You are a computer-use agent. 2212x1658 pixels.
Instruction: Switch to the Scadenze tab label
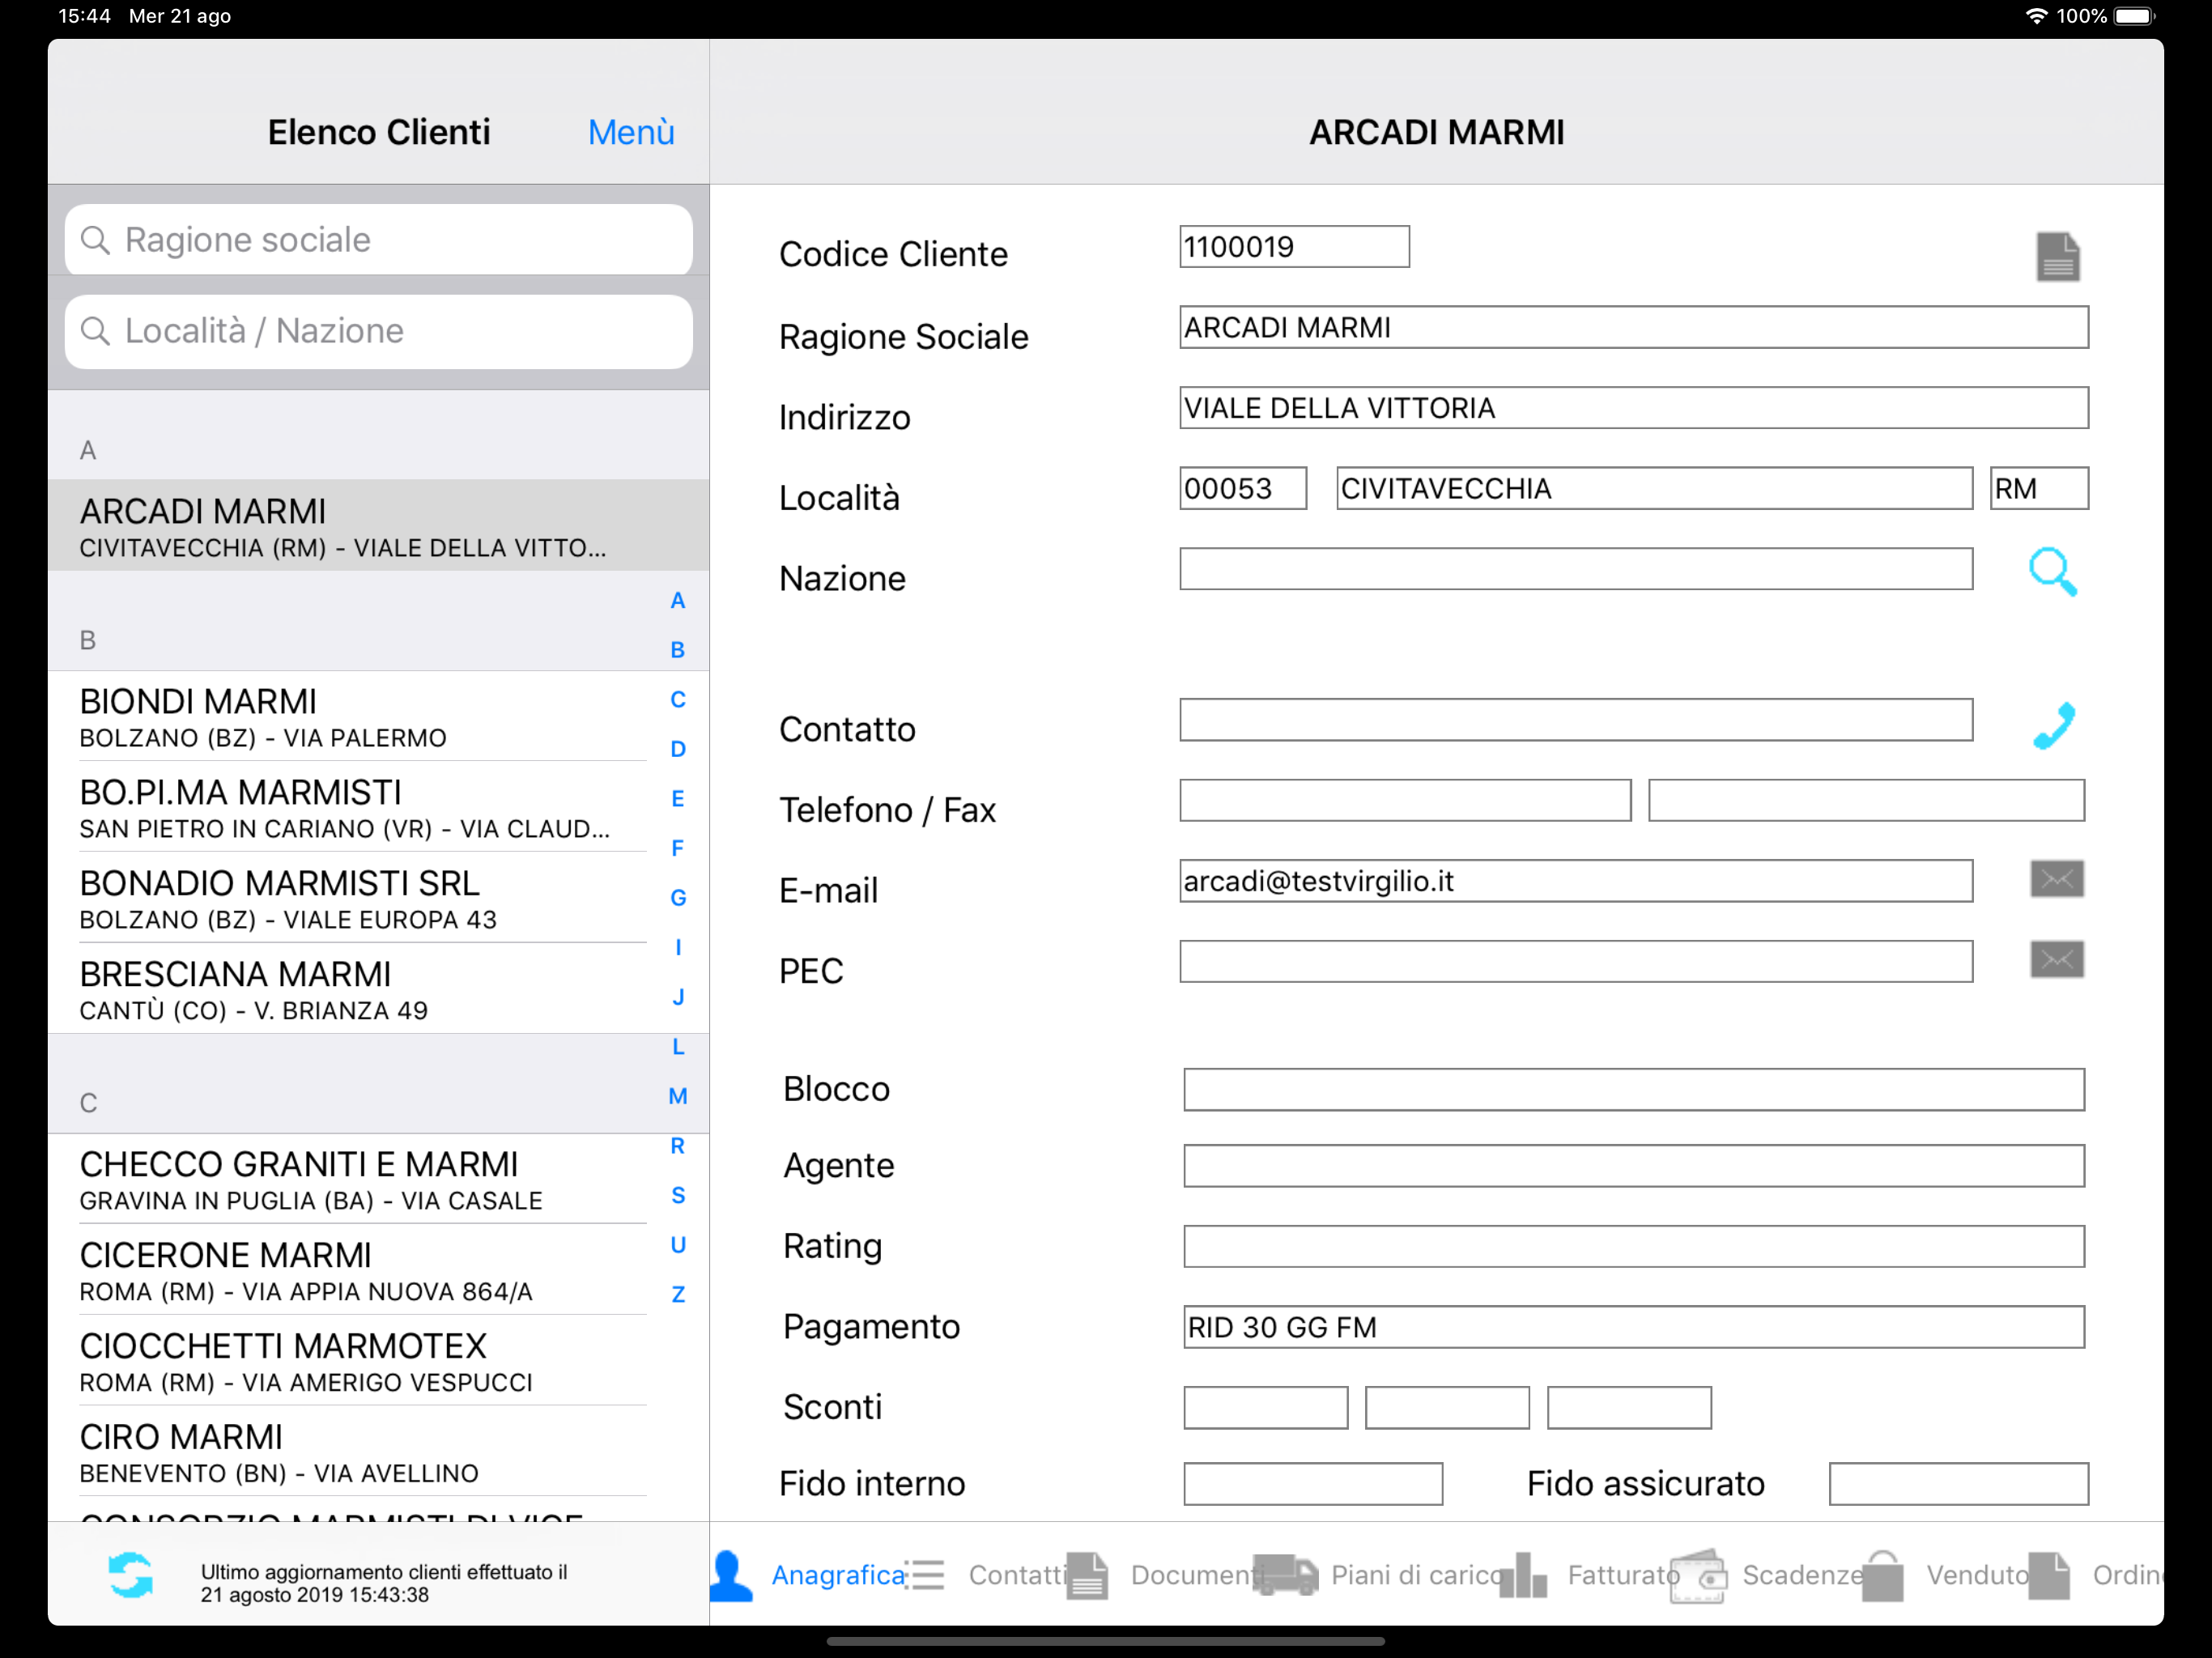[x=1802, y=1575]
